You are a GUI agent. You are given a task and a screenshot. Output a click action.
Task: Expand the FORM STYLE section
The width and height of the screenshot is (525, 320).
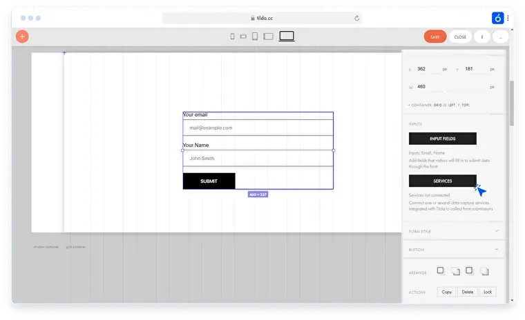click(453, 231)
